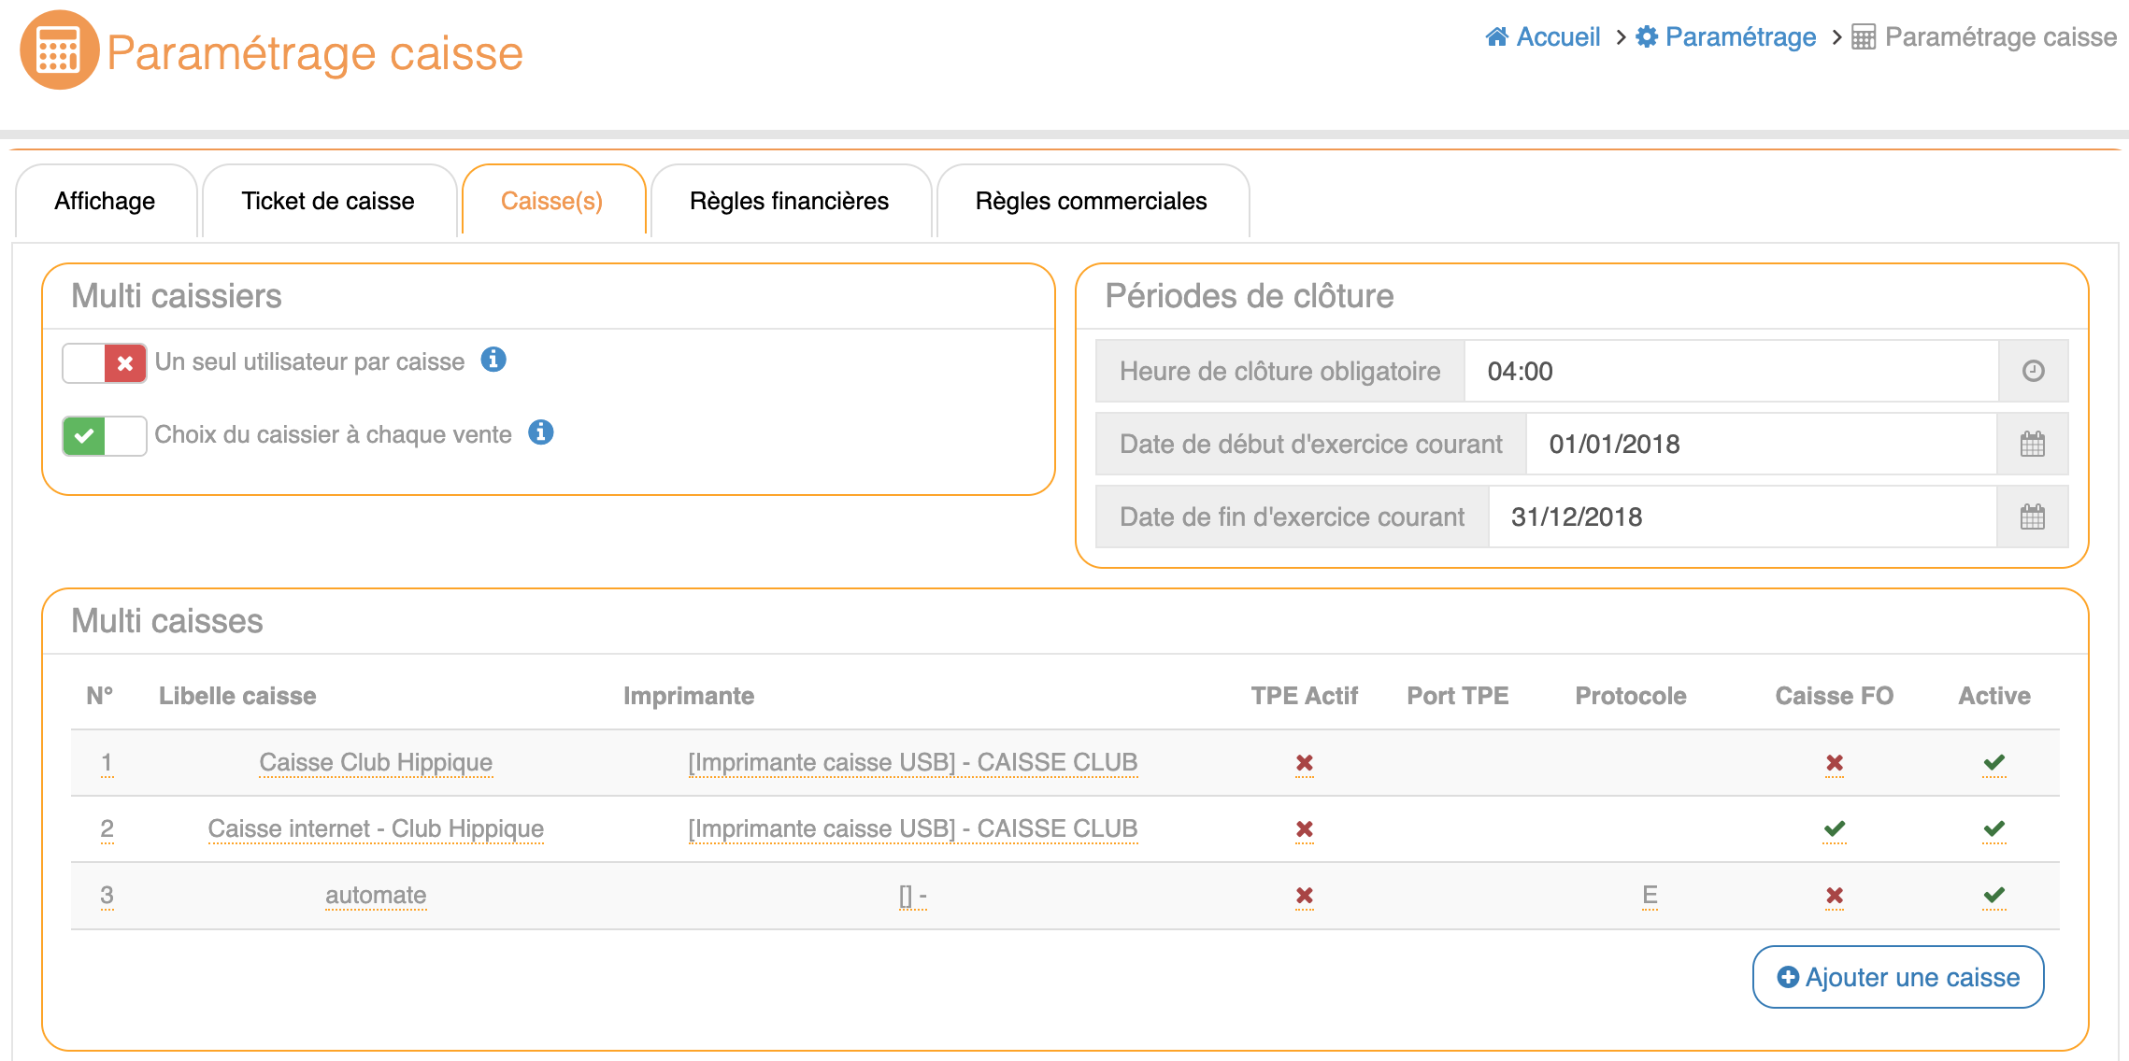Toggle Caisse FO cross for automate row

1834,895
